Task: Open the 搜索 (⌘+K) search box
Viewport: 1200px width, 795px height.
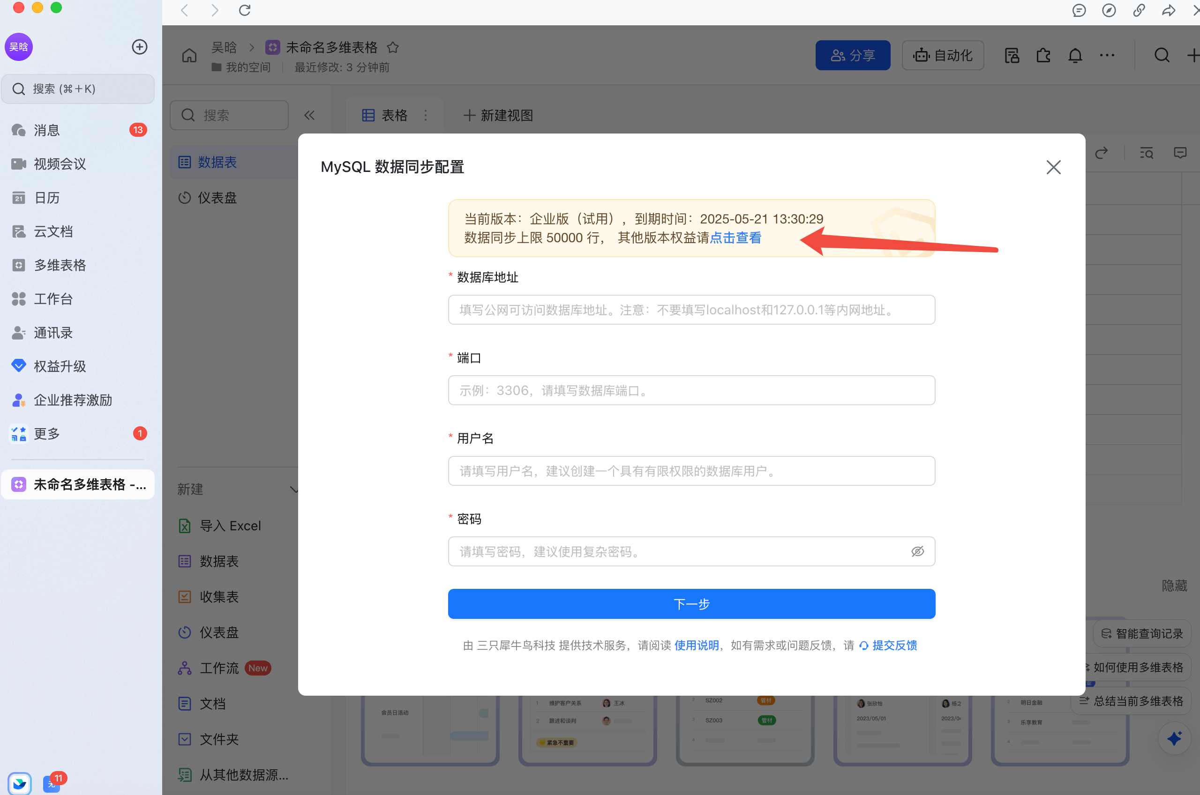Action: tap(78, 89)
